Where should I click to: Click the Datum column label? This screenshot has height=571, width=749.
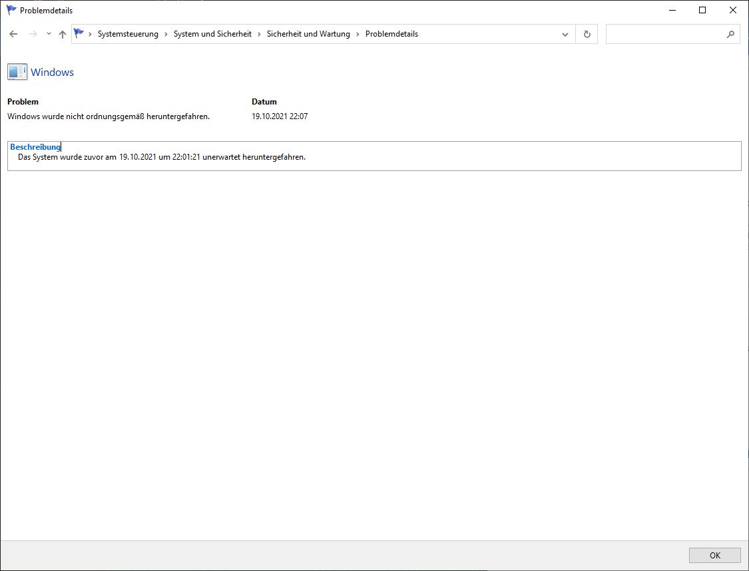pyautogui.click(x=264, y=102)
